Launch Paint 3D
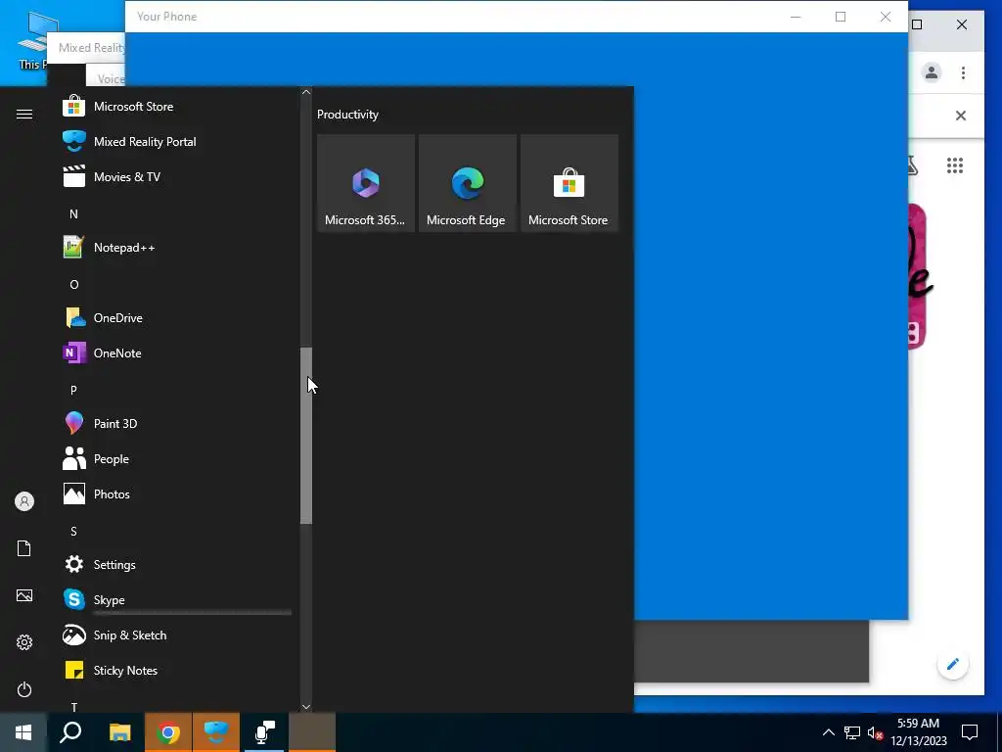The image size is (1002, 752). tap(176, 423)
